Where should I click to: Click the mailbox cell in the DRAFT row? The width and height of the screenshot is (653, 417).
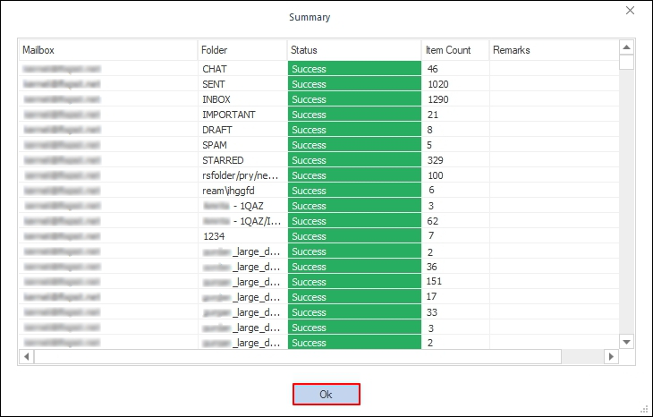pos(108,130)
